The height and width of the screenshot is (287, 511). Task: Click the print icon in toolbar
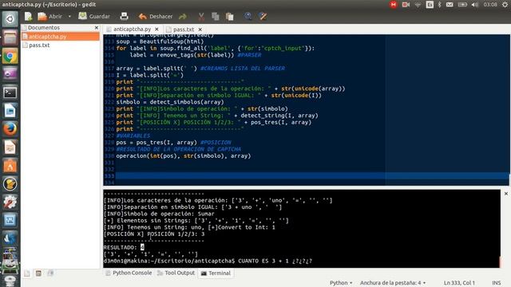pyautogui.click(x=125, y=16)
